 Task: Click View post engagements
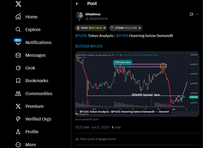[x=98, y=139]
